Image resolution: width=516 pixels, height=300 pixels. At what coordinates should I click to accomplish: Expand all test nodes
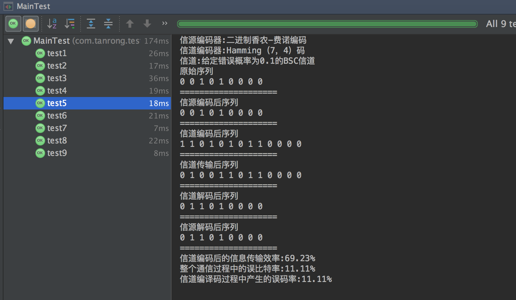pos(91,24)
